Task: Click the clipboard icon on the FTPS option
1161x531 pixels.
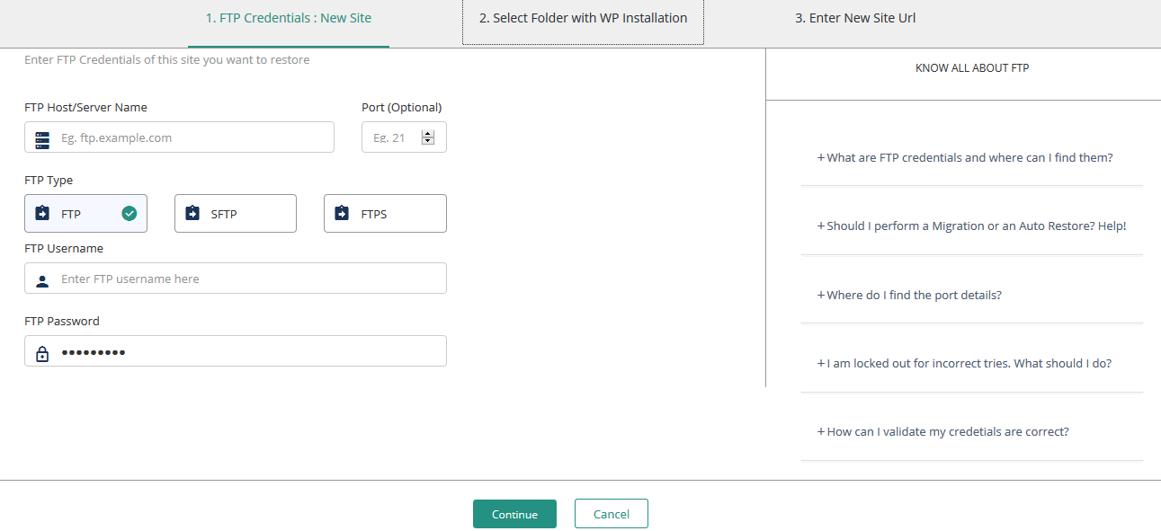Action: click(341, 214)
